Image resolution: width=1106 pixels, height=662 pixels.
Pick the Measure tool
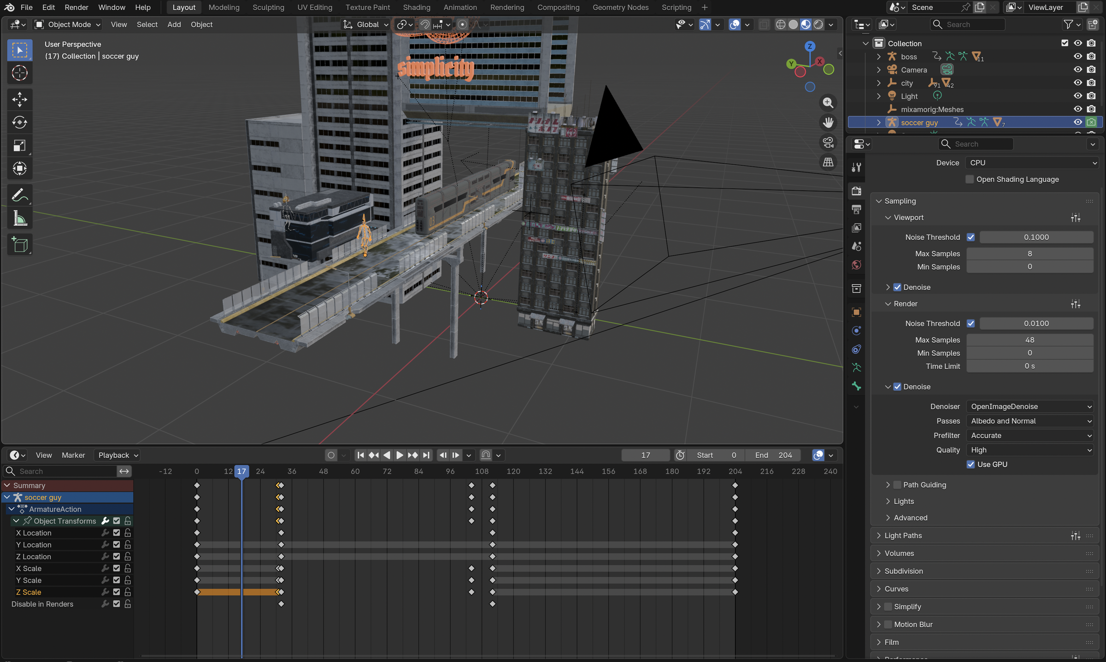tap(19, 219)
